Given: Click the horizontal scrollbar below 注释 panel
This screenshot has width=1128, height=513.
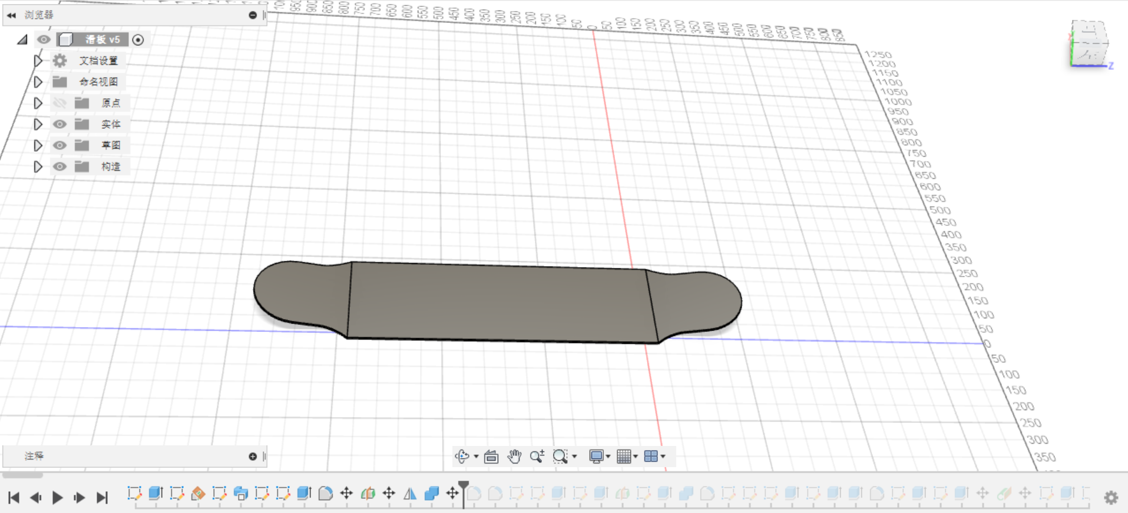Looking at the screenshot, I should tap(22, 474).
